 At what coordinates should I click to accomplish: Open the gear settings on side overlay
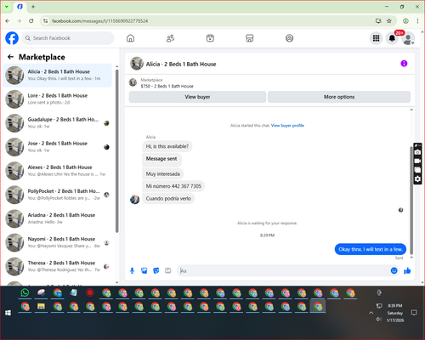[417, 179]
